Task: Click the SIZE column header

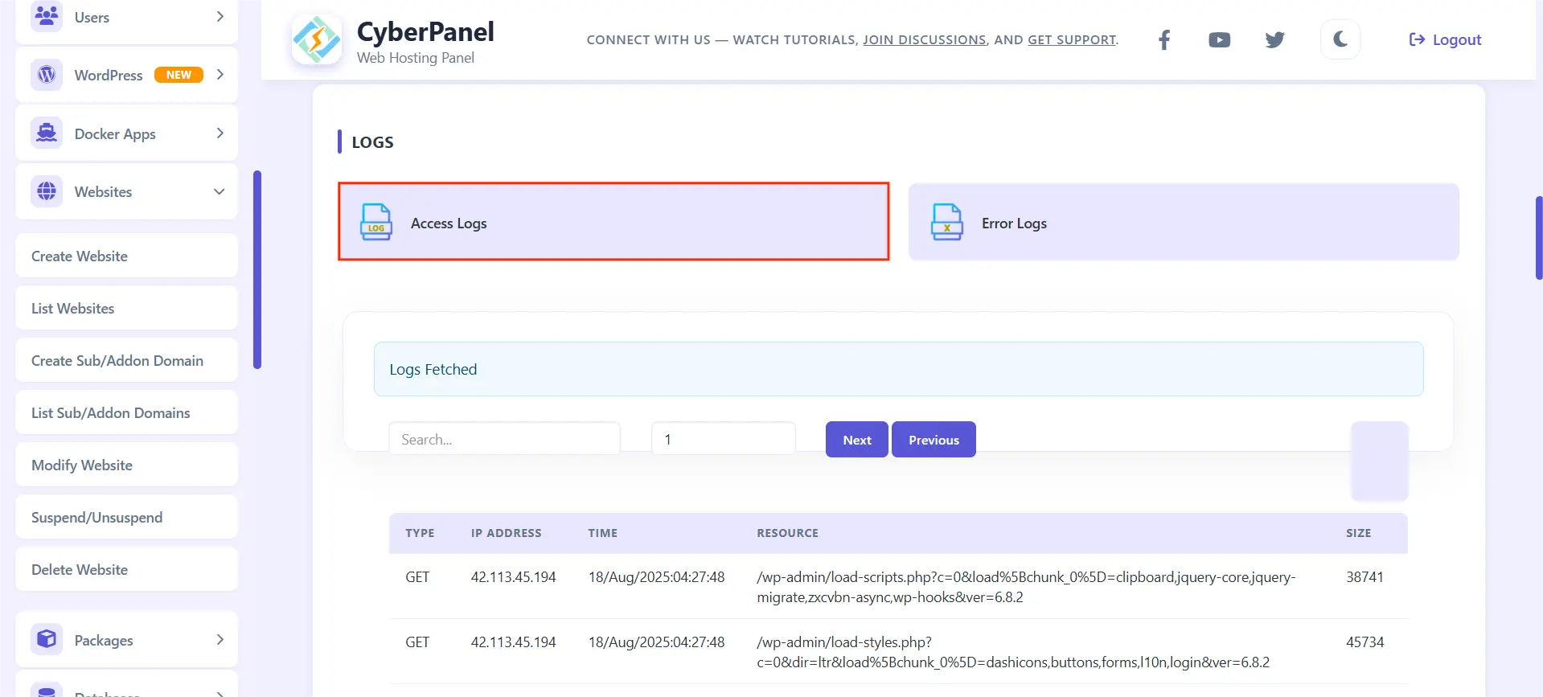Action: point(1358,533)
